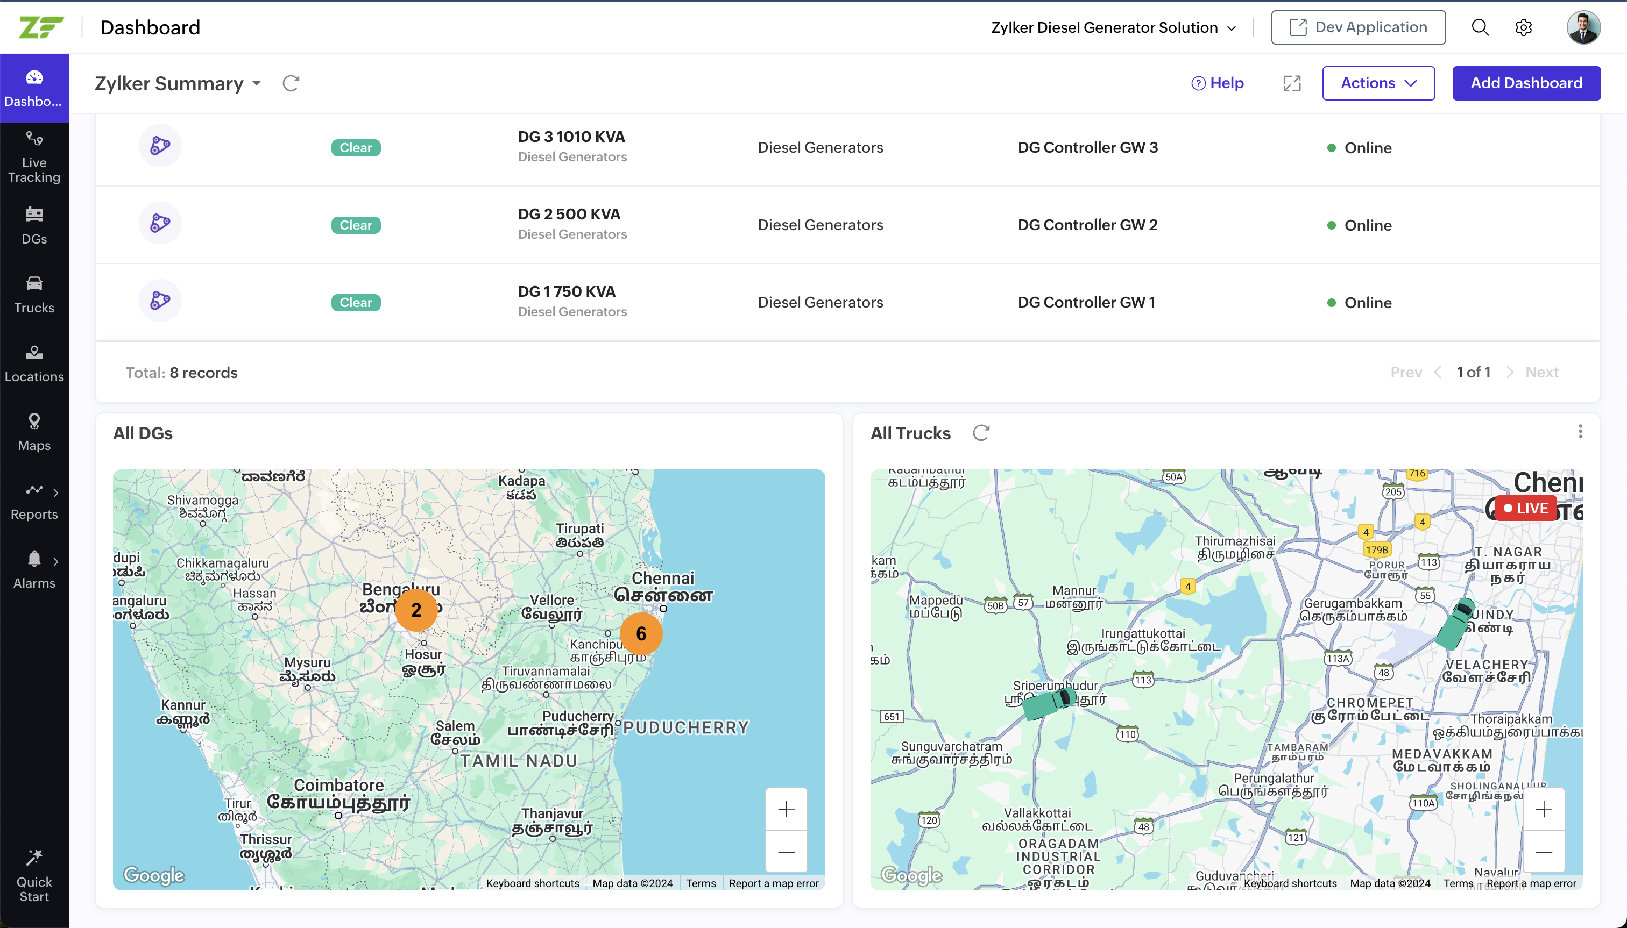Click DG Controller GW 1 cell
Viewport: 1627px width, 928px height.
tap(1086, 302)
